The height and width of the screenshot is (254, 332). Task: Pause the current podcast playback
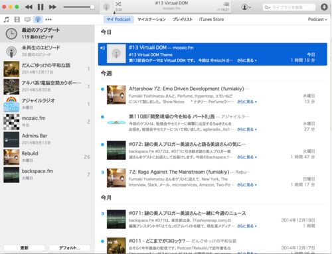click(x=41, y=7)
